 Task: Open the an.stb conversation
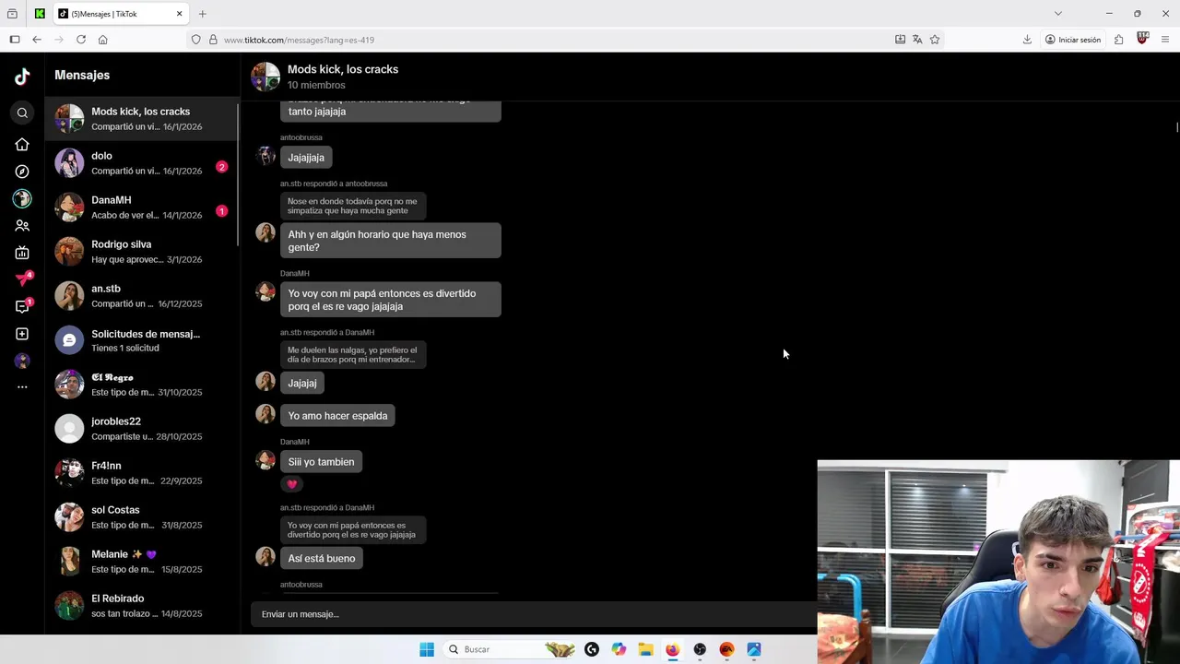[141, 295]
